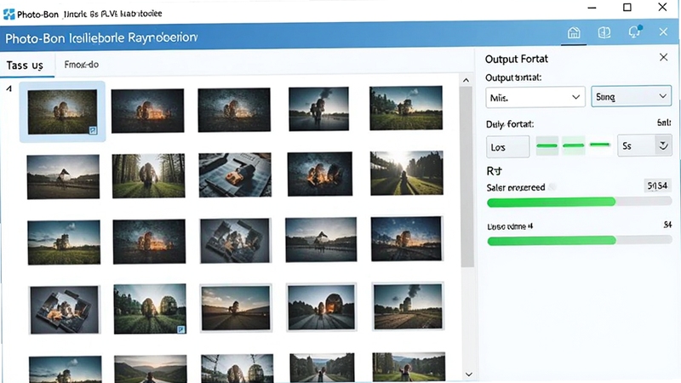The height and width of the screenshot is (383, 681).
Task: Click the Photo-Bon app logo in title bar
Action: (9, 14)
